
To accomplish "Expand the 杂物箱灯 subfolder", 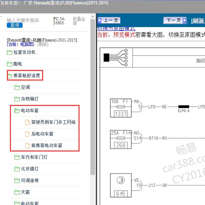I will [x=30, y=99].
